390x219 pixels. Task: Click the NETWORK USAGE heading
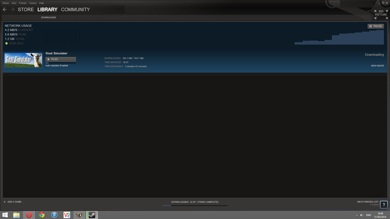click(x=18, y=26)
